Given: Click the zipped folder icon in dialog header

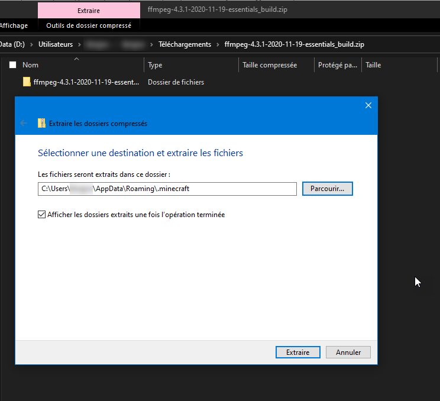Looking at the screenshot, I should [41, 123].
